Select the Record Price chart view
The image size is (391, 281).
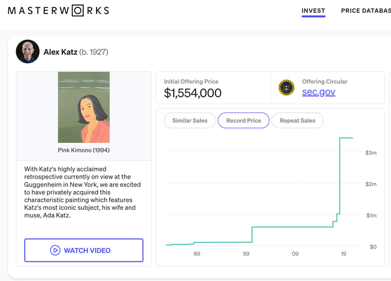[x=244, y=120]
